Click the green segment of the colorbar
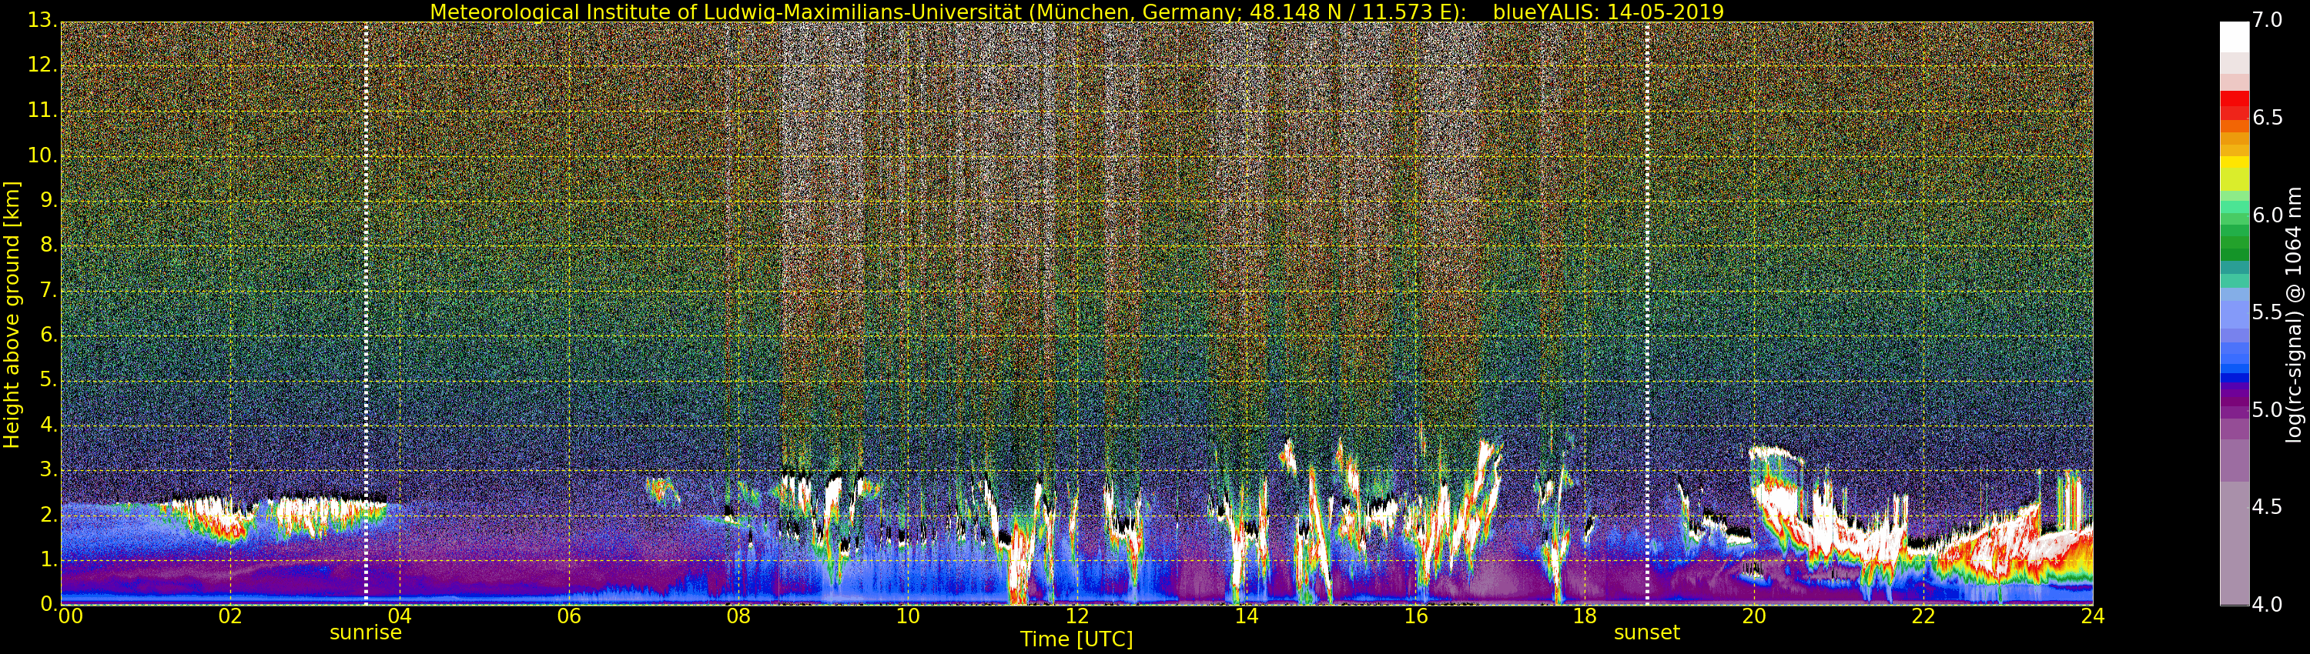The width and height of the screenshot is (2310, 654). [2234, 242]
